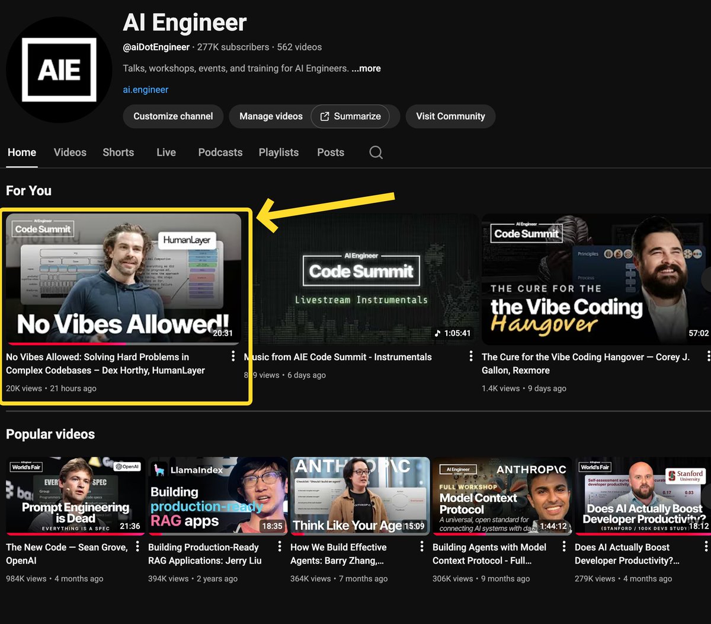Switch to the Videos tab
This screenshot has height=624, width=711.
[x=70, y=152]
